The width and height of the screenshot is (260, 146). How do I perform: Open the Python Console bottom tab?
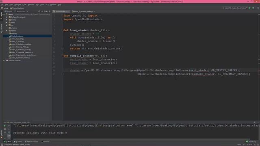(x=32, y=142)
